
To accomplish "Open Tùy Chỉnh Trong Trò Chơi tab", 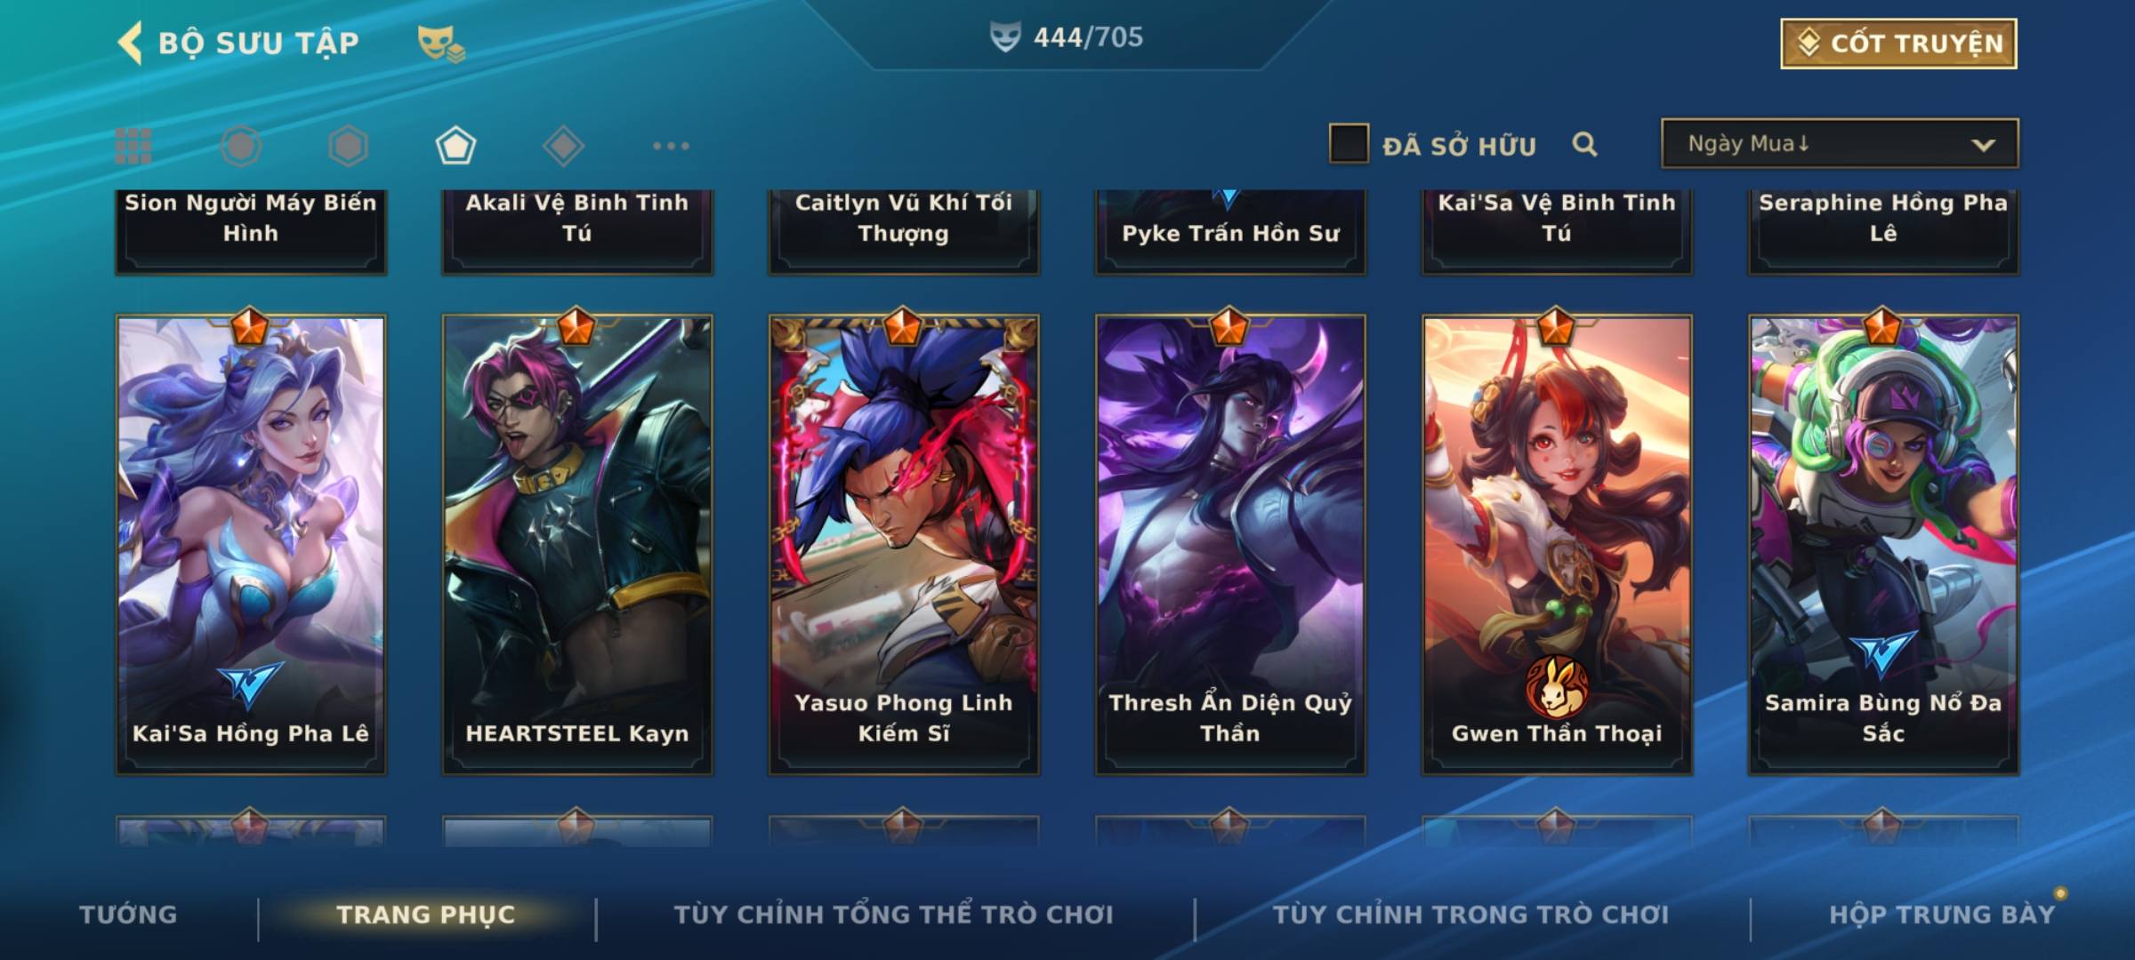I will (x=1471, y=915).
